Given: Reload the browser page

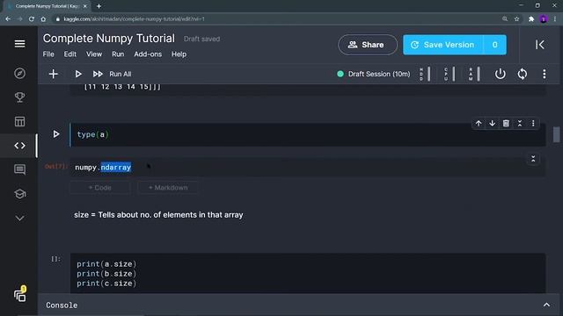Looking at the screenshot, I should 32,18.
